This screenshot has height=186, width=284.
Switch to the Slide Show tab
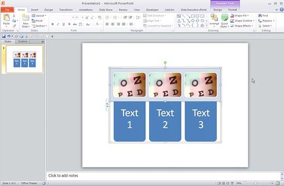pyautogui.click(x=106, y=10)
